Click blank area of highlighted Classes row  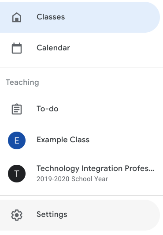pos(112,17)
